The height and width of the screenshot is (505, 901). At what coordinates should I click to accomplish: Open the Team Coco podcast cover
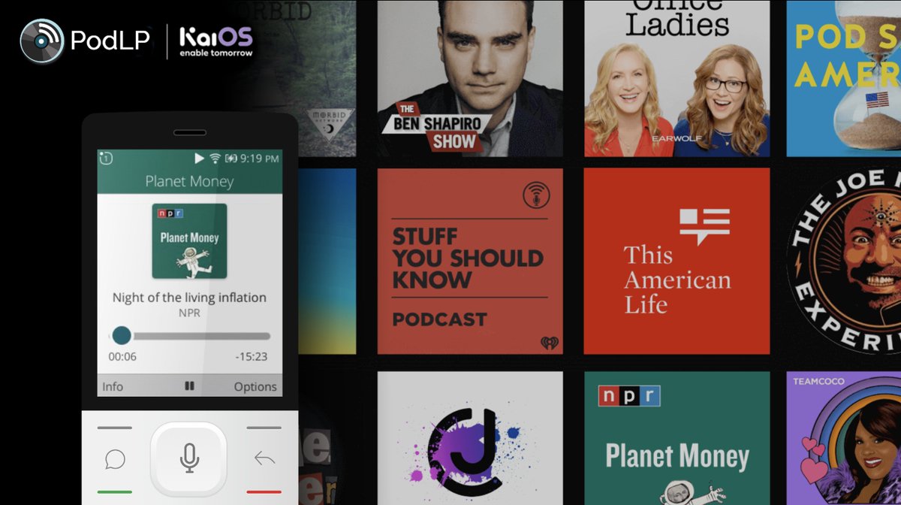[844, 438]
